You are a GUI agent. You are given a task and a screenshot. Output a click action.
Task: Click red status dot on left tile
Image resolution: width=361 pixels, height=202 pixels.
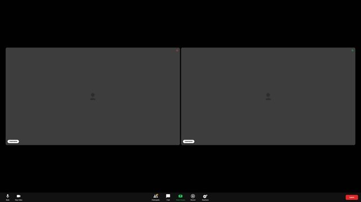pos(177,50)
